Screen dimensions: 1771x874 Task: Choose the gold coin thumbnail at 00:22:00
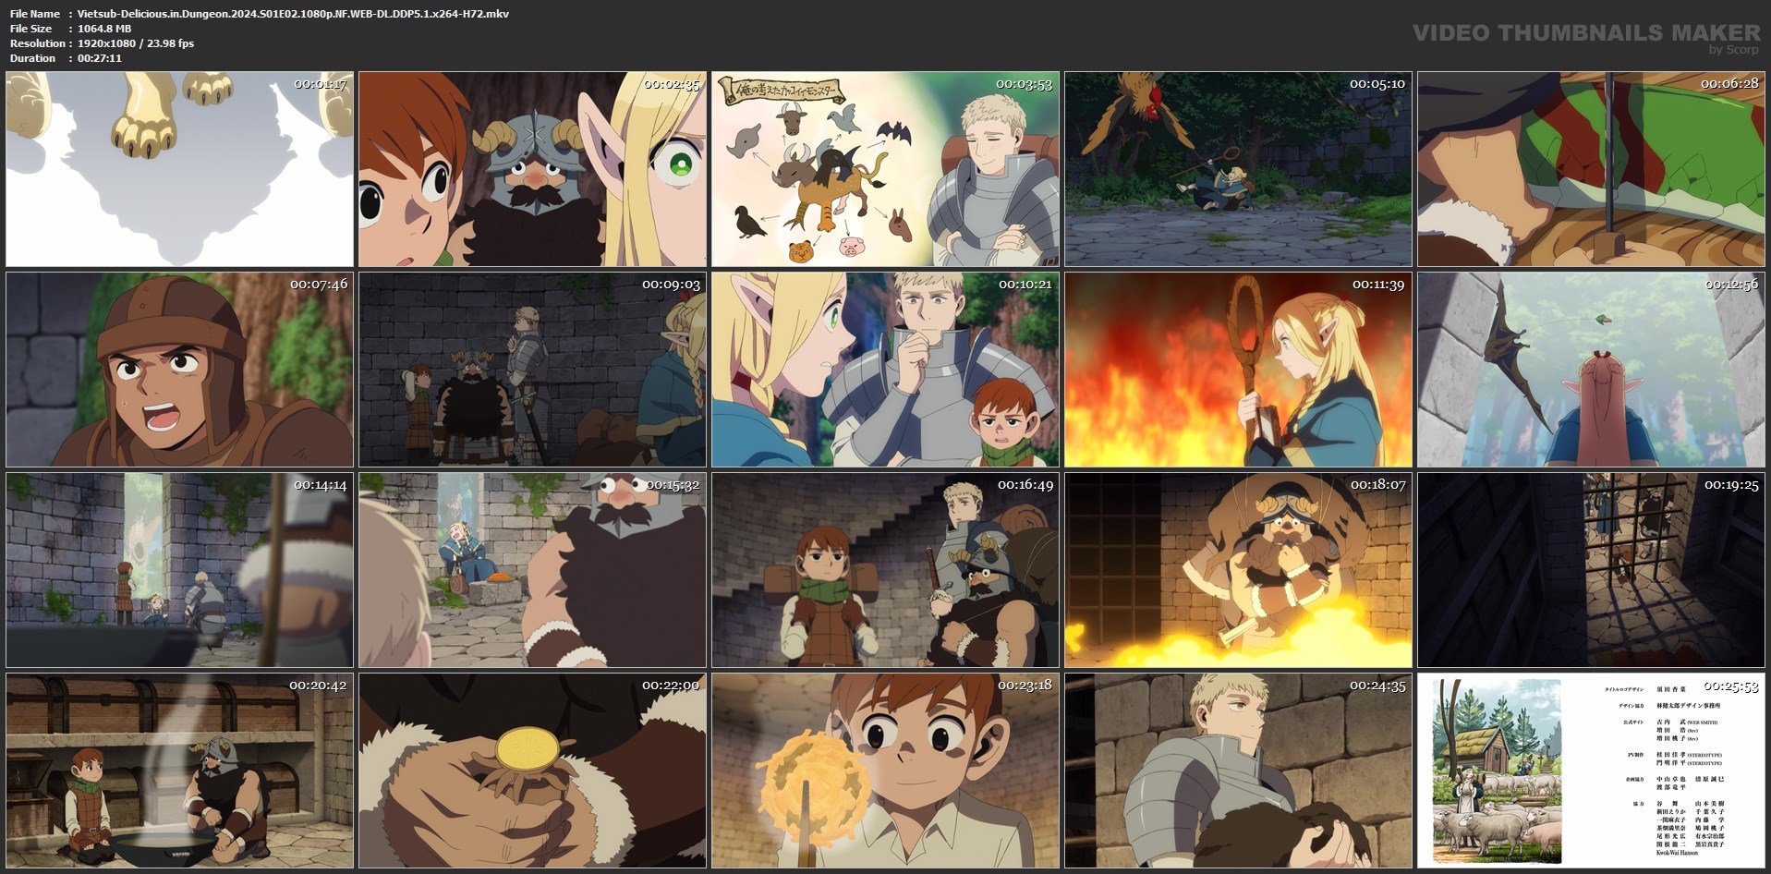532,771
